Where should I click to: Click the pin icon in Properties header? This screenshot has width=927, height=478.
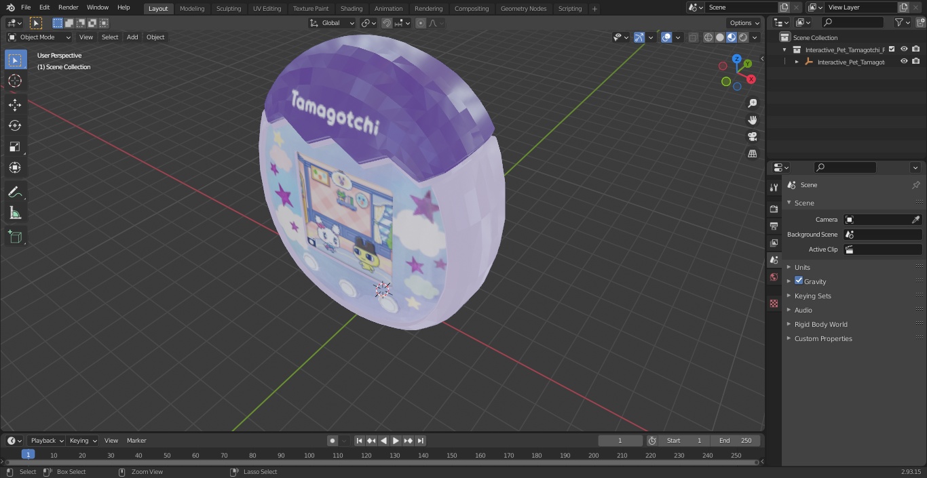coord(915,185)
